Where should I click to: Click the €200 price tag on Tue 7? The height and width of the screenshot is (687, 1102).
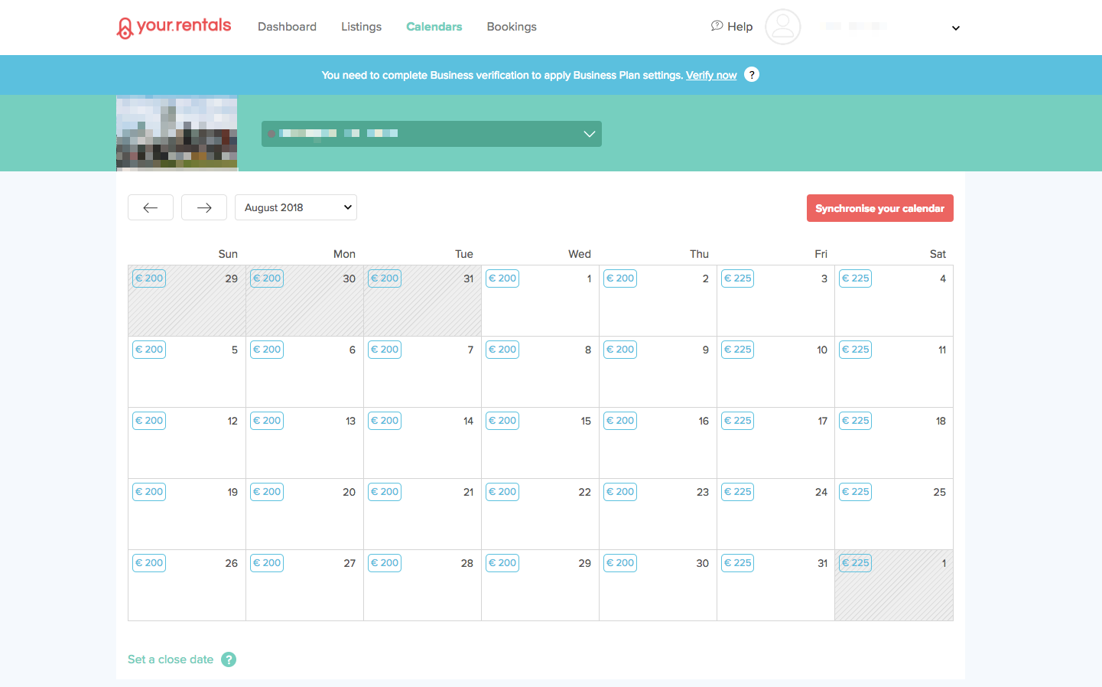[x=385, y=350]
